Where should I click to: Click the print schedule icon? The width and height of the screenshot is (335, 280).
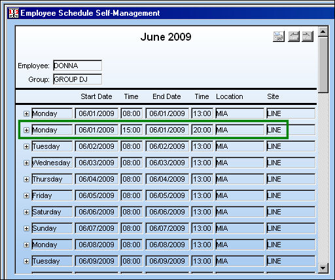(x=279, y=37)
